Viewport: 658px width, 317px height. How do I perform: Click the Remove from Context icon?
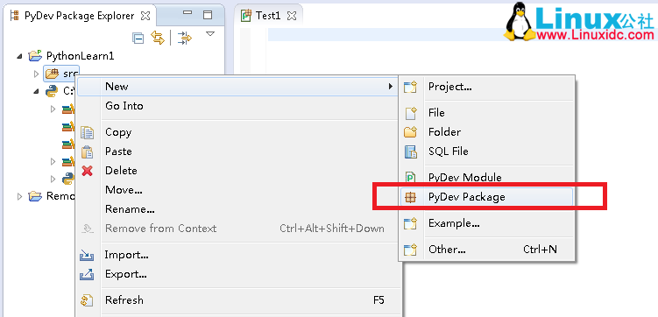pyautogui.click(x=87, y=229)
